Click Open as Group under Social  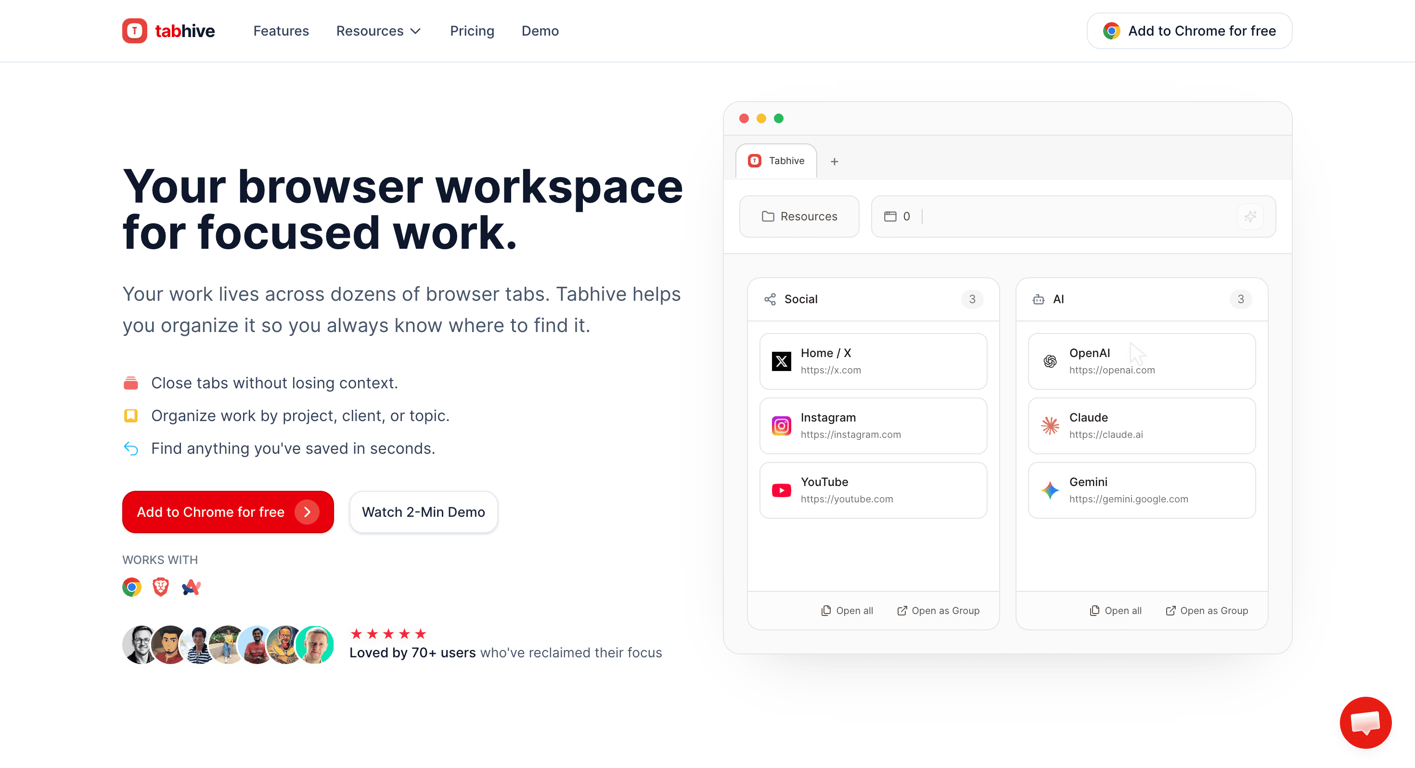point(939,610)
